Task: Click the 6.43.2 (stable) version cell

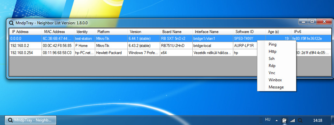Action: (x=144, y=46)
